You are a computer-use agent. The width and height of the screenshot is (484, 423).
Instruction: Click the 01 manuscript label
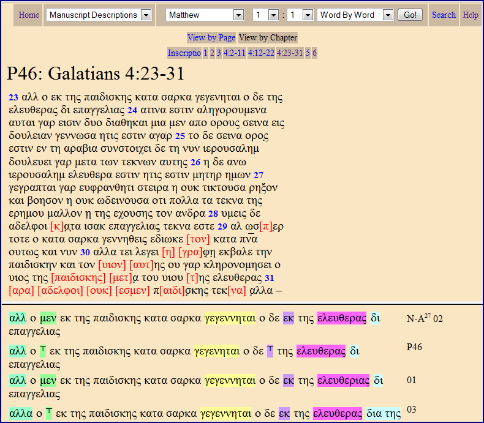tap(412, 380)
